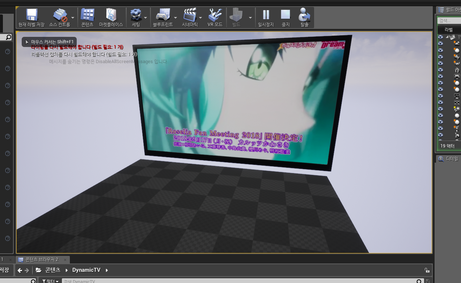
Task: Click the 저장 button left of breadcrumb
Action: point(5,270)
